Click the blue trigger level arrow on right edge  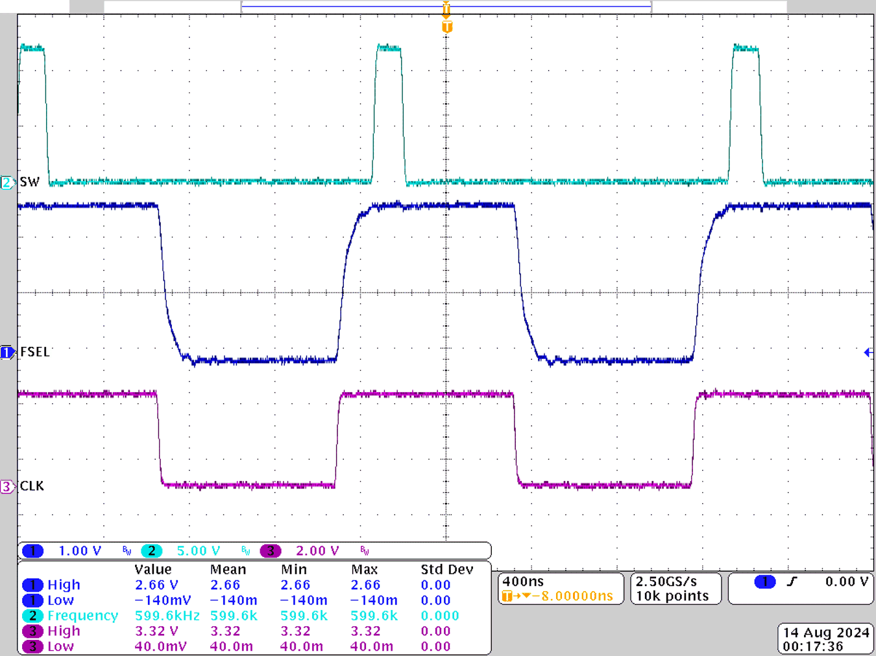click(868, 352)
